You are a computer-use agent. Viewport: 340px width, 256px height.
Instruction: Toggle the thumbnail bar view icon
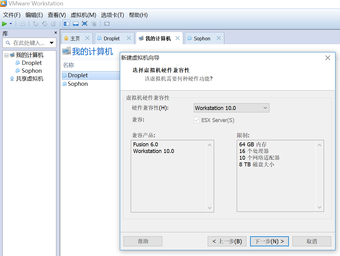pyautogui.click(x=76, y=24)
